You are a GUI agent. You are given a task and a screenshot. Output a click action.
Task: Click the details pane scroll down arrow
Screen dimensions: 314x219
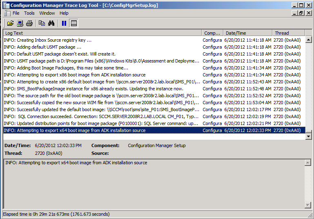click(x=308, y=205)
